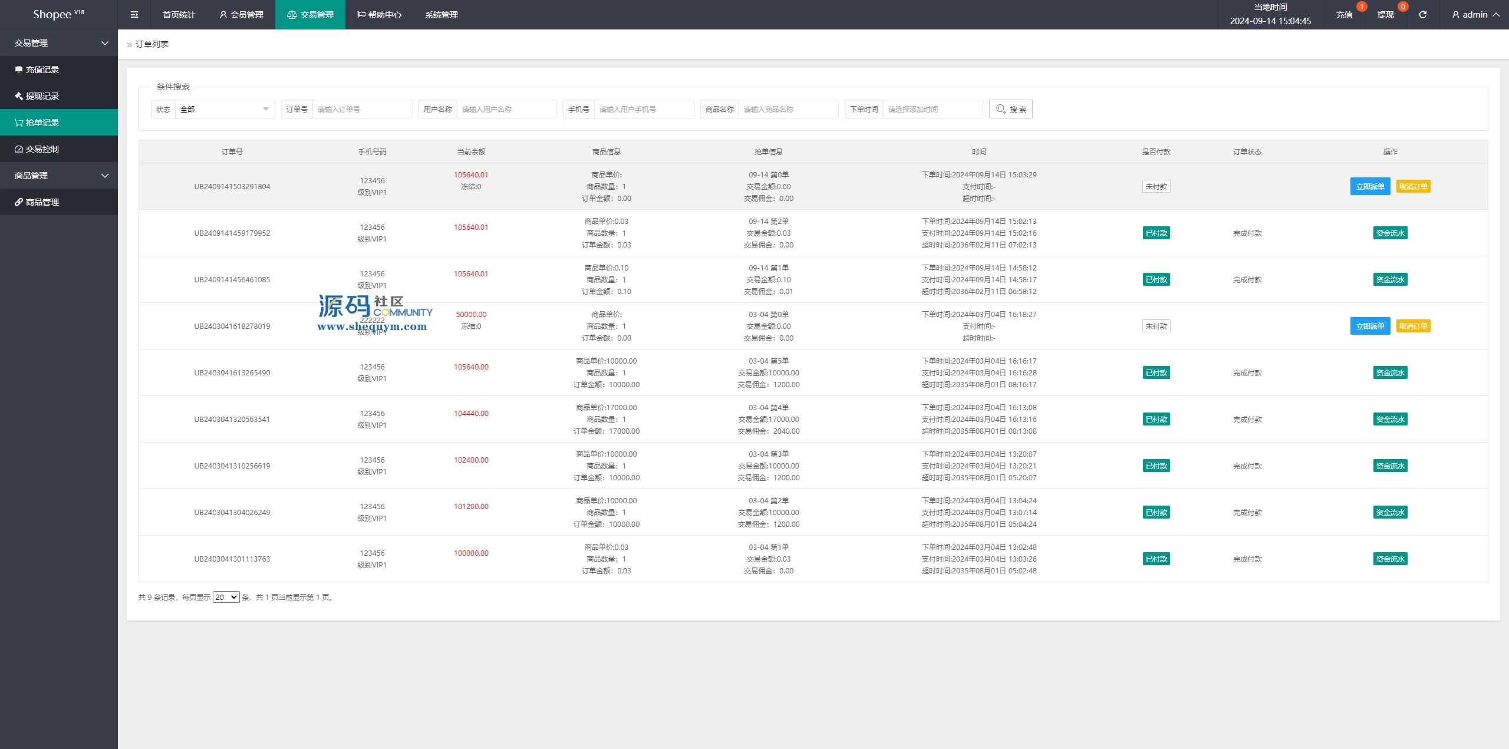Viewport: 1509px width, 749px height.
Task: Collapse the 交易管理 sidebar group
Action: (x=59, y=43)
